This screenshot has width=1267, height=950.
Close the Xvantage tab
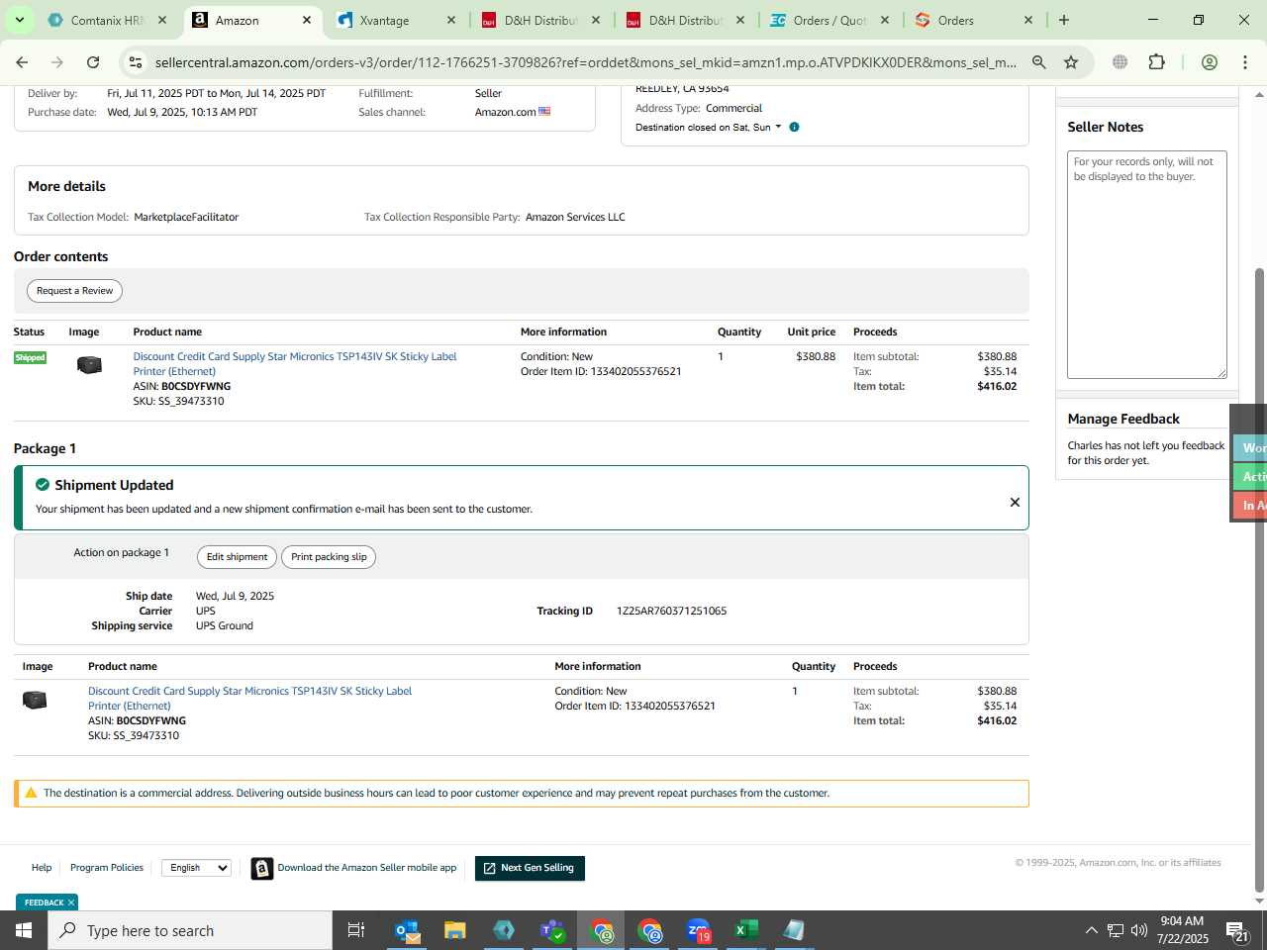pos(451,20)
